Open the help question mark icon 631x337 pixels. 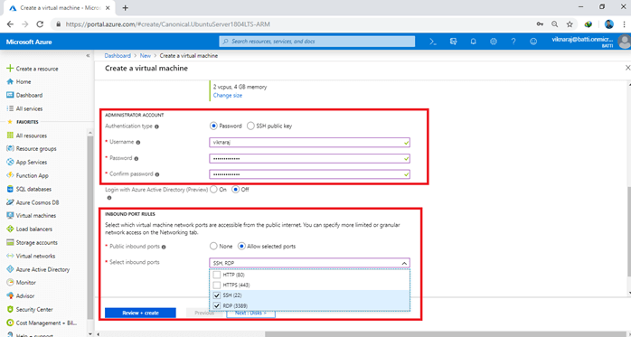(x=513, y=42)
